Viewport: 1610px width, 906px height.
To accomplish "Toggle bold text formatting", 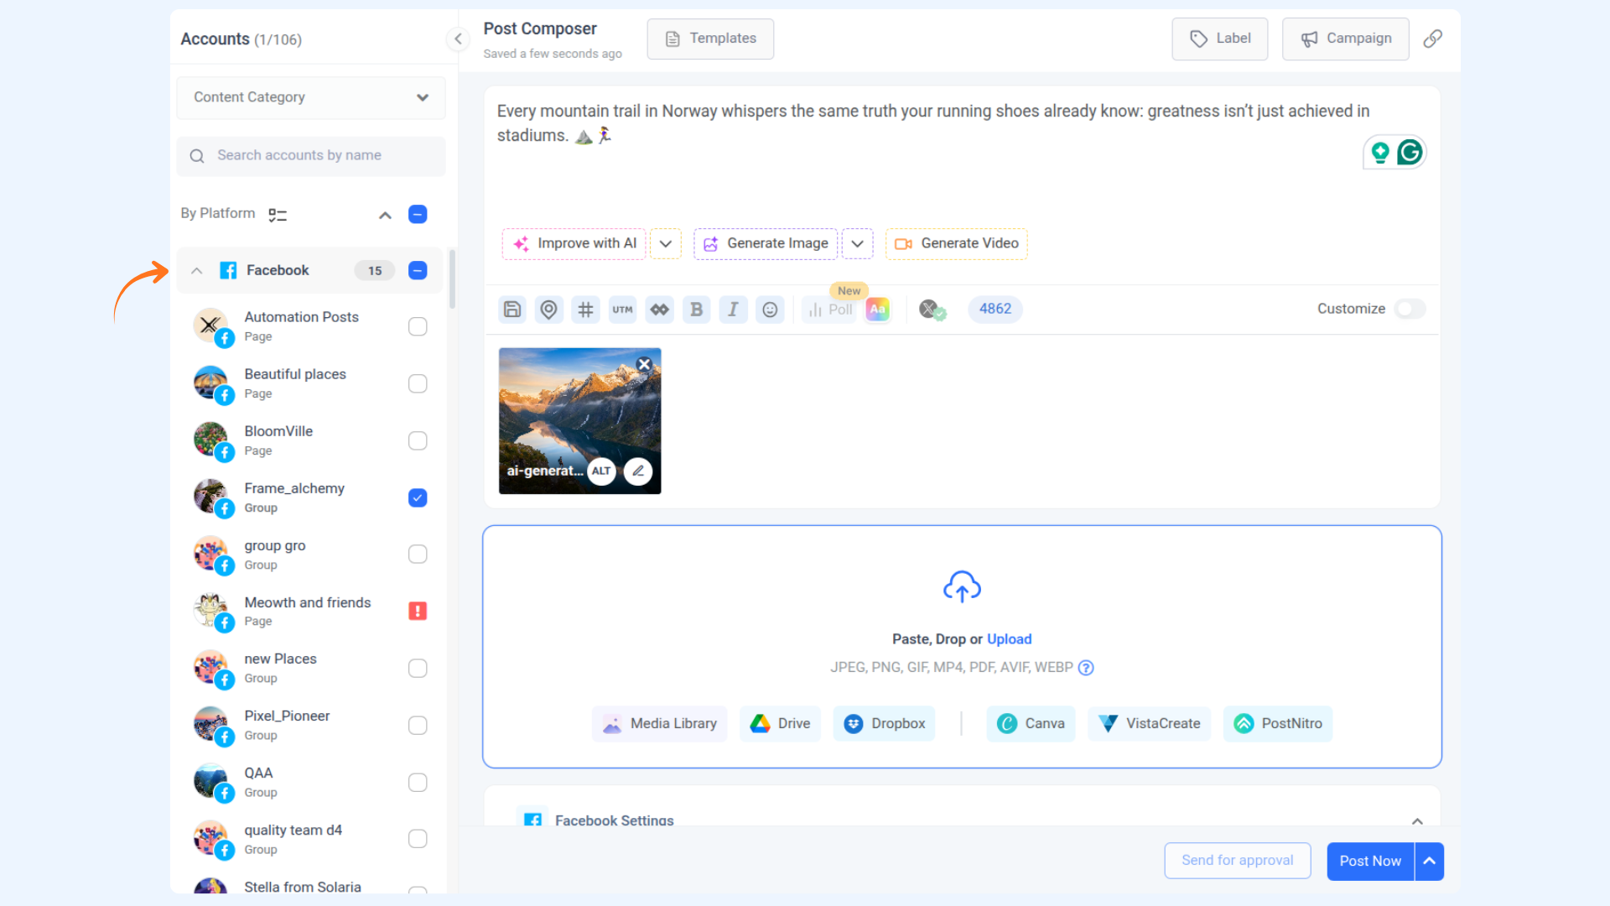I will [696, 310].
